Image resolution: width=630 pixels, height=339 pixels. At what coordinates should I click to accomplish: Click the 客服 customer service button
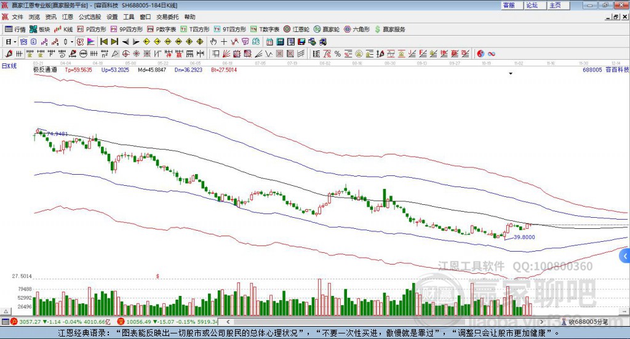[x=509, y=5]
